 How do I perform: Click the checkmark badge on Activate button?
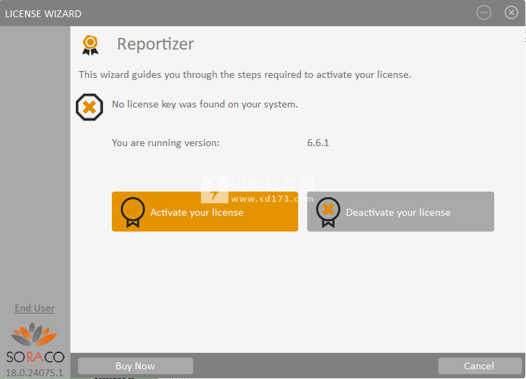(133, 212)
